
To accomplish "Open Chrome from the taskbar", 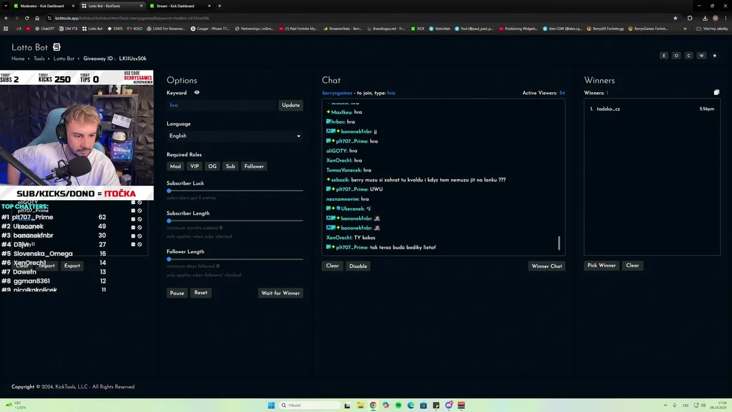I will coord(373,405).
